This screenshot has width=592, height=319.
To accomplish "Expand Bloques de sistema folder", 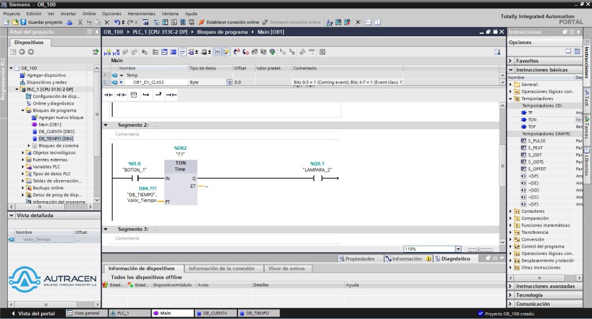I will pos(29,146).
